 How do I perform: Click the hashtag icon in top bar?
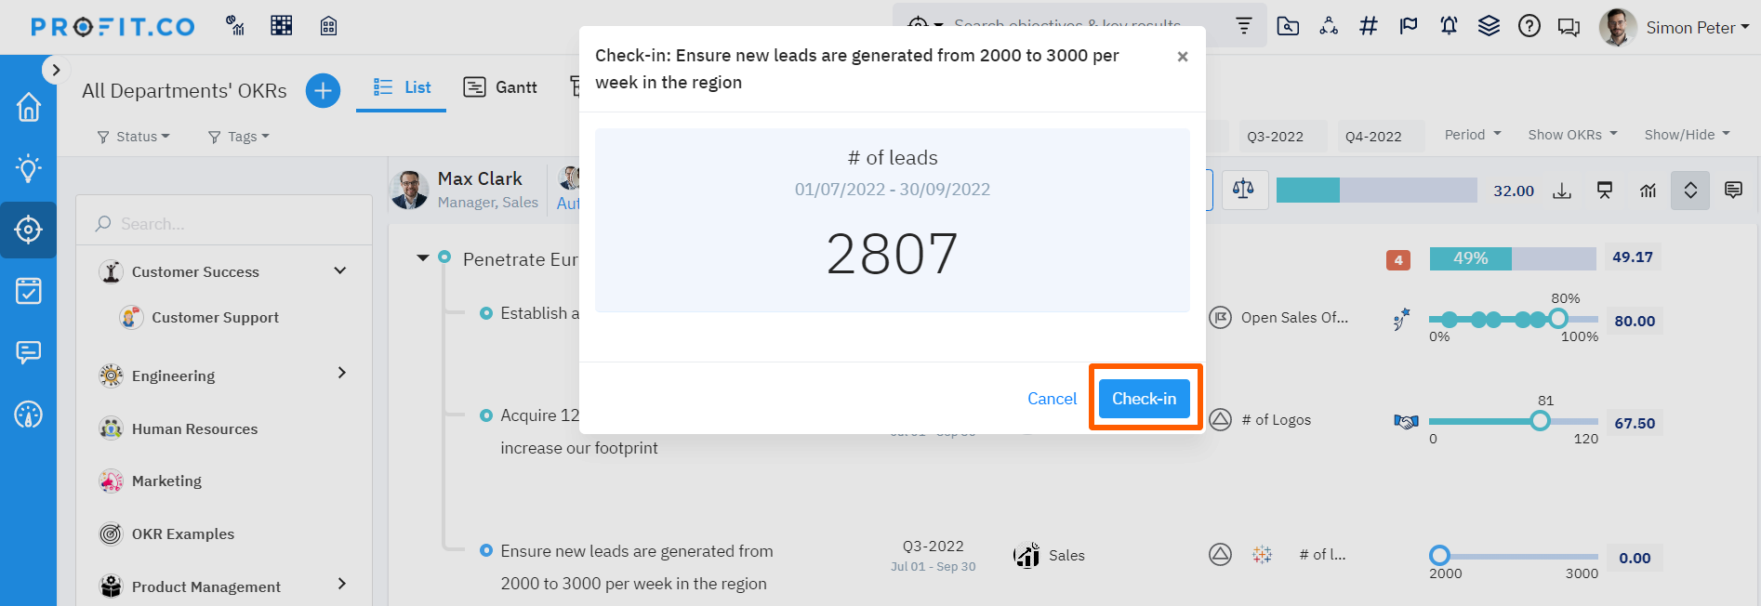1368,26
